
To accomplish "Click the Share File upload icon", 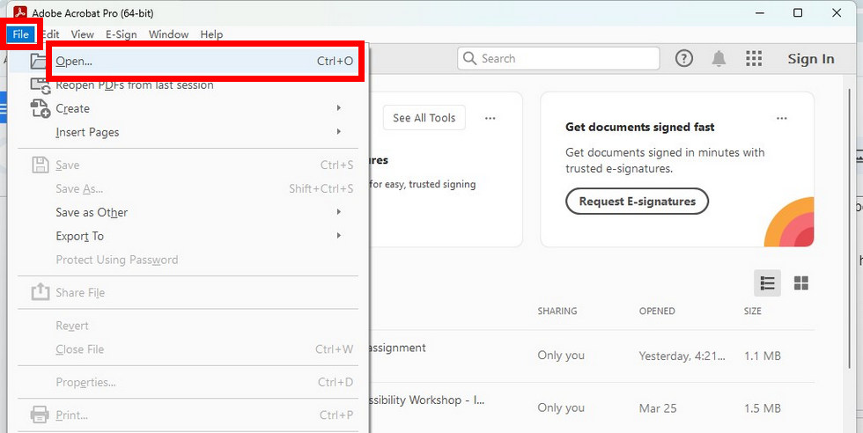I will (41, 291).
